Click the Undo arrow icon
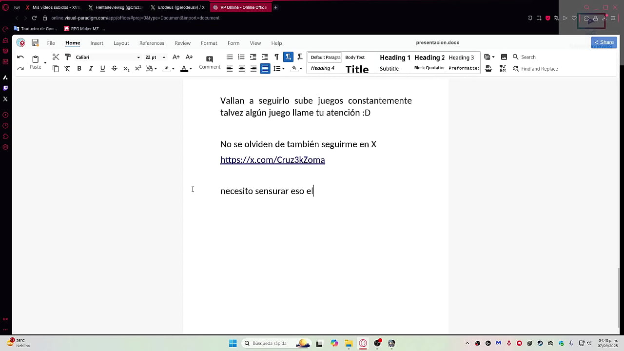 pos(20,57)
